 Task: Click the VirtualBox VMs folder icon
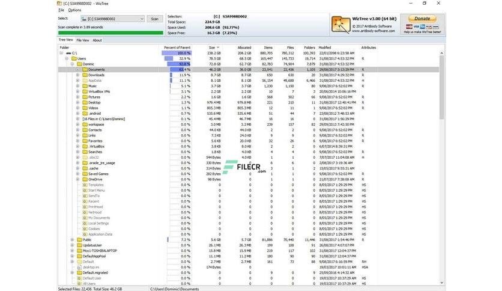[x=85, y=91]
